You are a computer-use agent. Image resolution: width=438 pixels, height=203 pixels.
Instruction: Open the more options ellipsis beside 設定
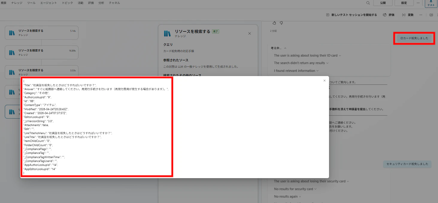pyautogui.click(x=418, y=3)
